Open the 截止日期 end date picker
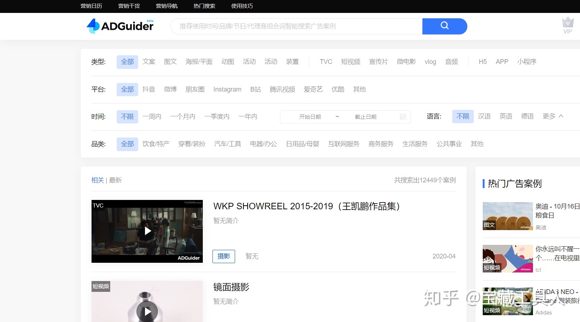Screen dimensions: 580x322 pos(365,117)
